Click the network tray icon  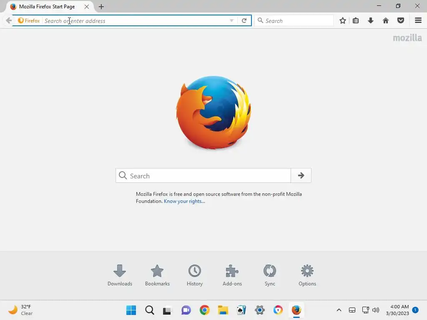point(365,310)
